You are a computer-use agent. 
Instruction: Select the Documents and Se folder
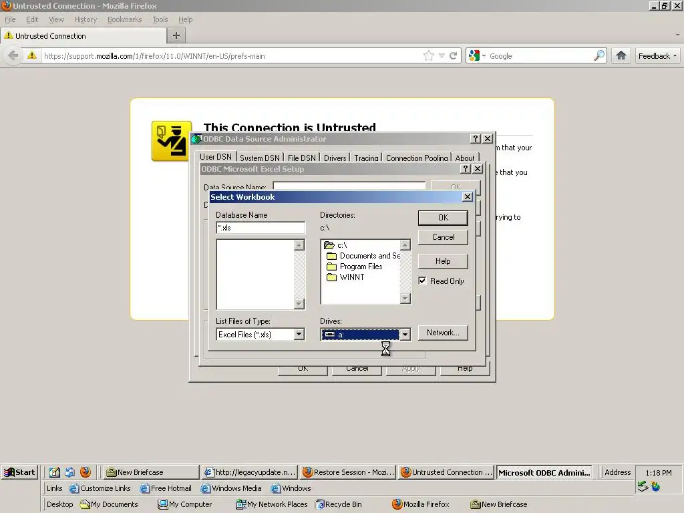363,256
